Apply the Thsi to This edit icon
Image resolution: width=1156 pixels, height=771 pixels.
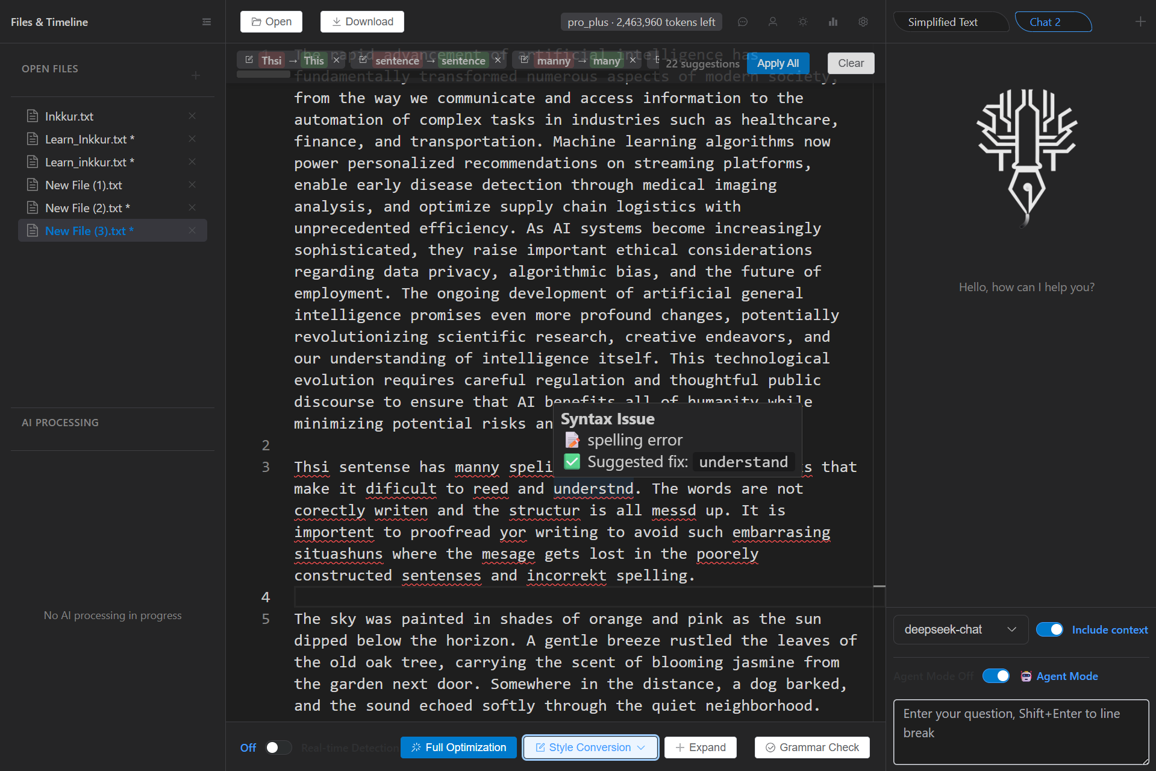(x=249, y=60)
